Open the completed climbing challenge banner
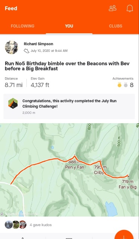This screenshot has height=239, width=139. (69, 106)
